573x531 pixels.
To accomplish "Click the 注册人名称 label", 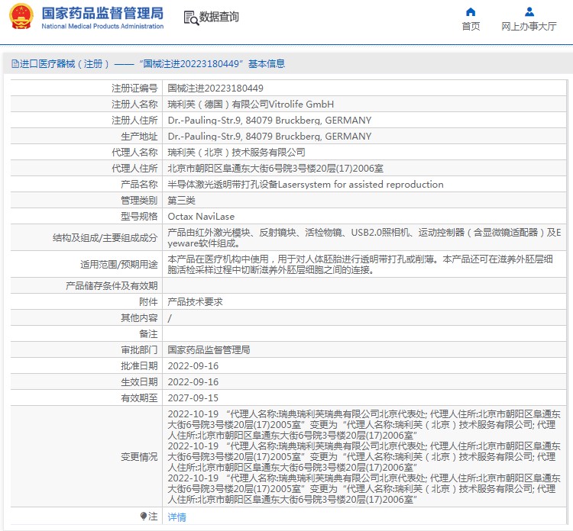I will 134,105.
